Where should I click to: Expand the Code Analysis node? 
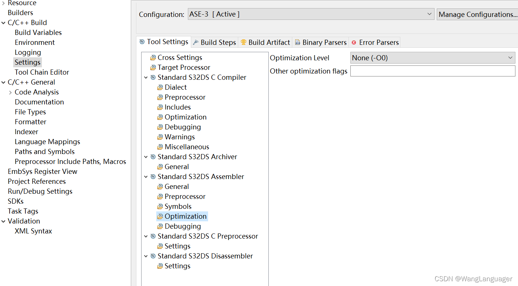click(x=10, y=92)
